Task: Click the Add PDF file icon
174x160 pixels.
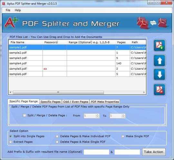Action: click(x=159, y=45)
